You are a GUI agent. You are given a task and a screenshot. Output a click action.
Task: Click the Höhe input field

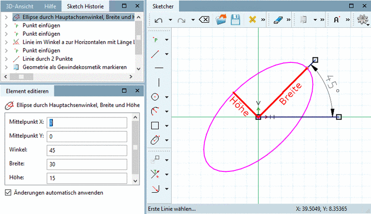(x=87, y=178)
